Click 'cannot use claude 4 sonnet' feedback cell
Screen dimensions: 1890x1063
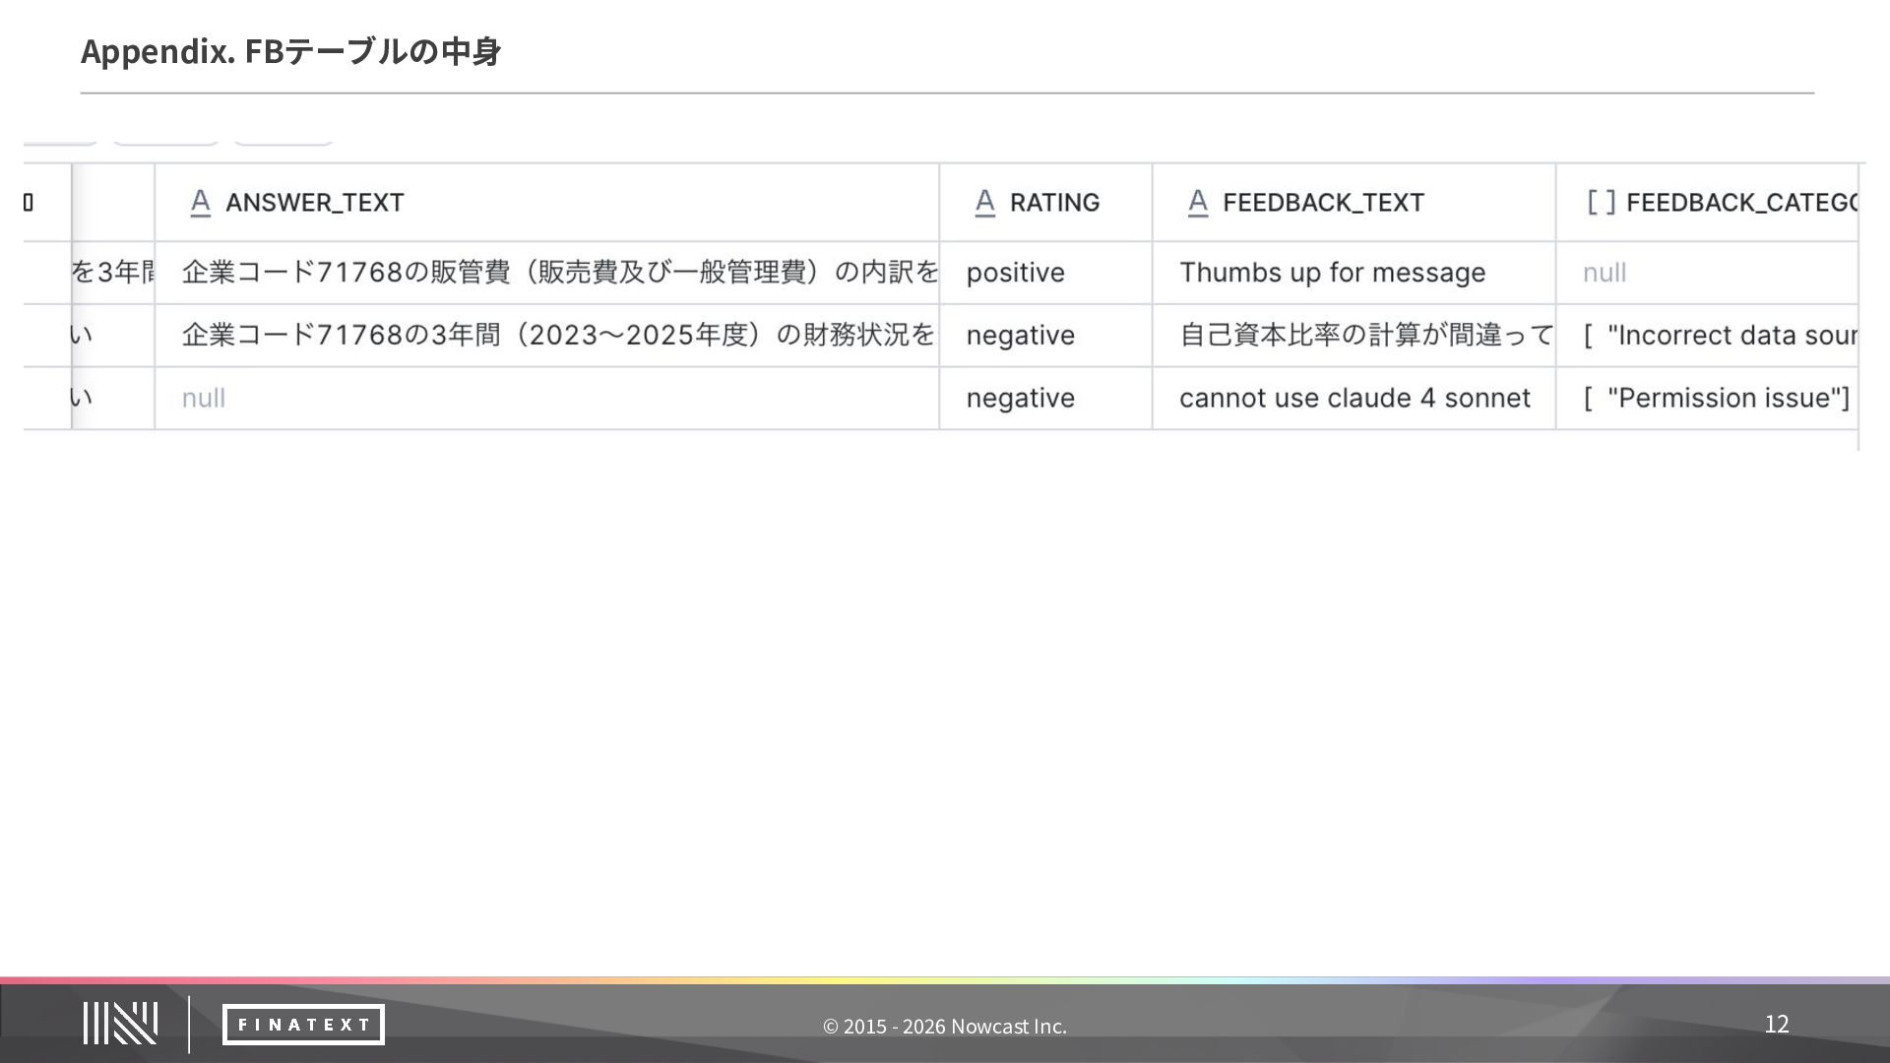click(x=1354, y=399)
